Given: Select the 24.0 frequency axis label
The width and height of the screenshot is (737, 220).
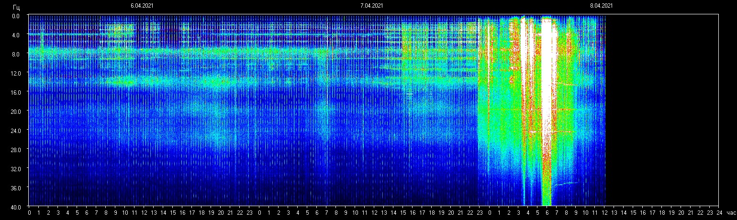Looking at the screenshot, I should (x=15, y=131).
